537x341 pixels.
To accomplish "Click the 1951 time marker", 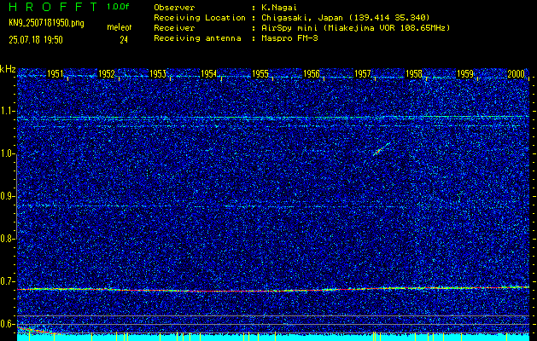I will point(55,74).
